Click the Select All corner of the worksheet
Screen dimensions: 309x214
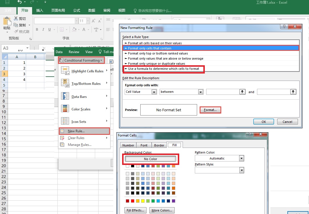point(5,57)
